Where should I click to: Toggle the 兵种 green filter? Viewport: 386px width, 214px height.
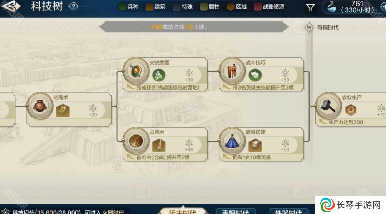click(129, 7)
